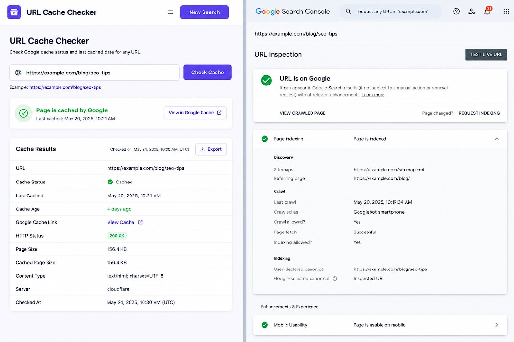
Task: Click the inspected URL at top of Search Console
Action: (x=296, y=34)
